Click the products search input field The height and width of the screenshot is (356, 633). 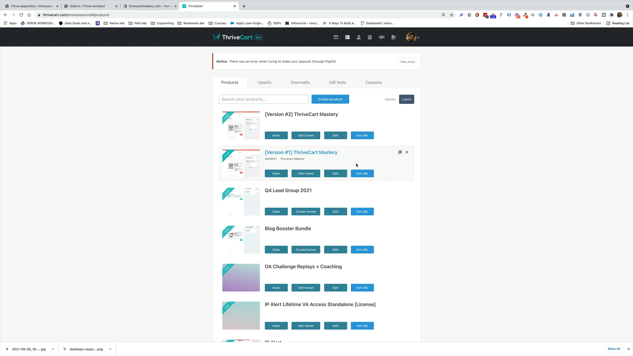(263, 99)
